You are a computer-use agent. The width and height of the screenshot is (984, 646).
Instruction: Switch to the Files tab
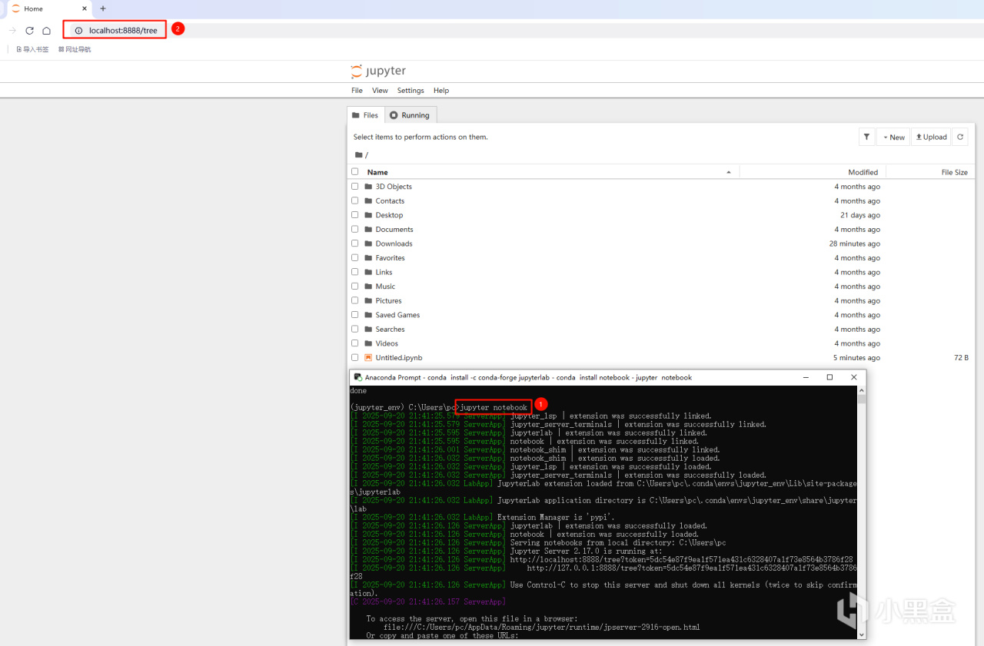point(366,115)
